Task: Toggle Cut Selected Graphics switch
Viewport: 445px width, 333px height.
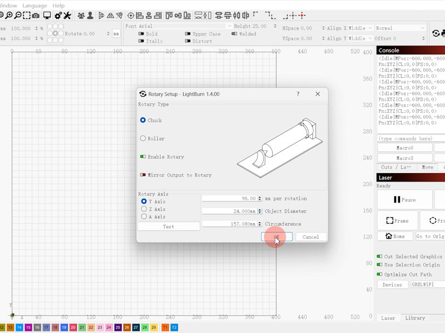Action: pos(379,256)
